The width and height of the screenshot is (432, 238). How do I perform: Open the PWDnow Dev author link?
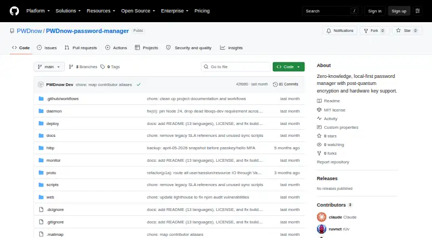[x=59, y=84]
